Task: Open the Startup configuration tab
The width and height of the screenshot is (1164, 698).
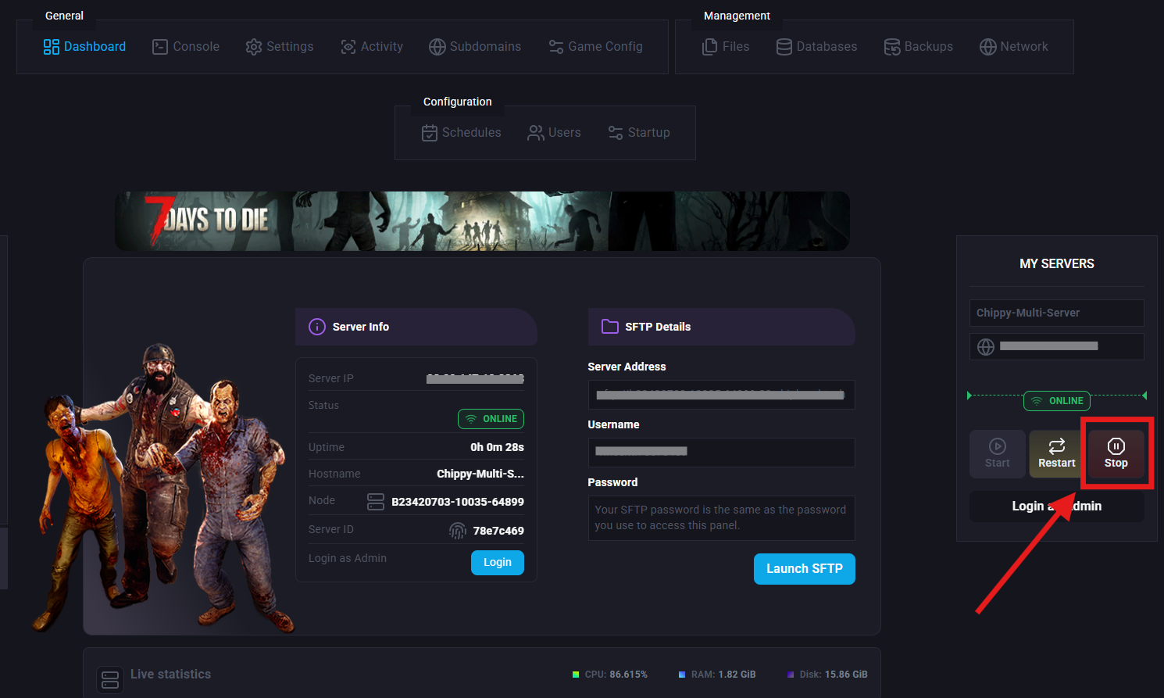Action: tap(639, 133)
